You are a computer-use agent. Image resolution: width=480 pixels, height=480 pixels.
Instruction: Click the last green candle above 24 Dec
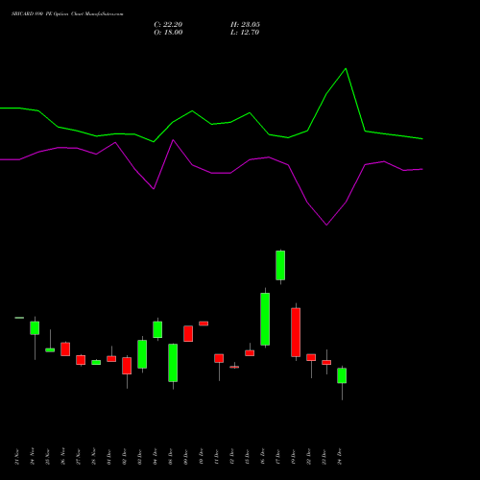[342, 375]
